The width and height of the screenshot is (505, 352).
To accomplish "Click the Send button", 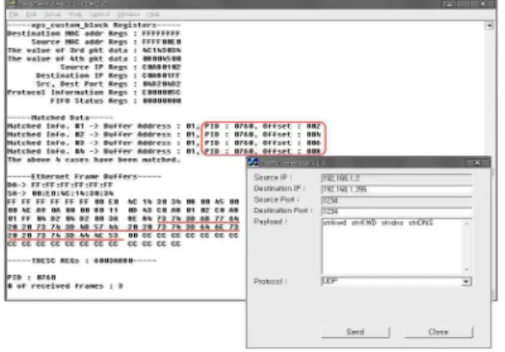I will coord(355,332).
